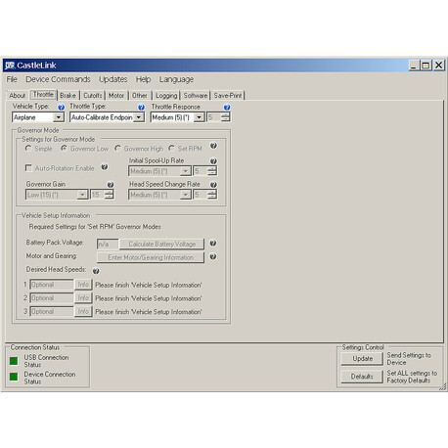Open help for Throttle Type setting

pyautogui.click(x=141, y=108)
